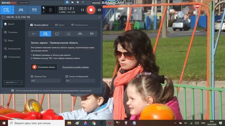The width and height of the screenshot is (225, 126).
Task: Click the muted volume tray icon
Action: pos(186,123)
